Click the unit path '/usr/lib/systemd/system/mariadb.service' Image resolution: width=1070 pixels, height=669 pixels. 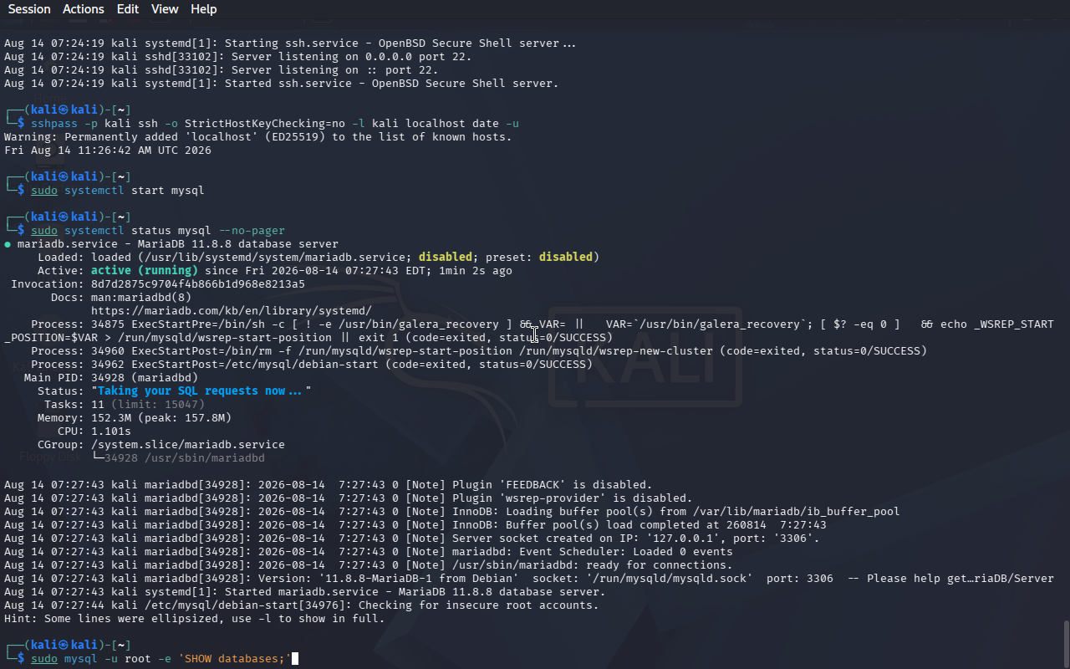pyautogui.click(x=275, y=258)
